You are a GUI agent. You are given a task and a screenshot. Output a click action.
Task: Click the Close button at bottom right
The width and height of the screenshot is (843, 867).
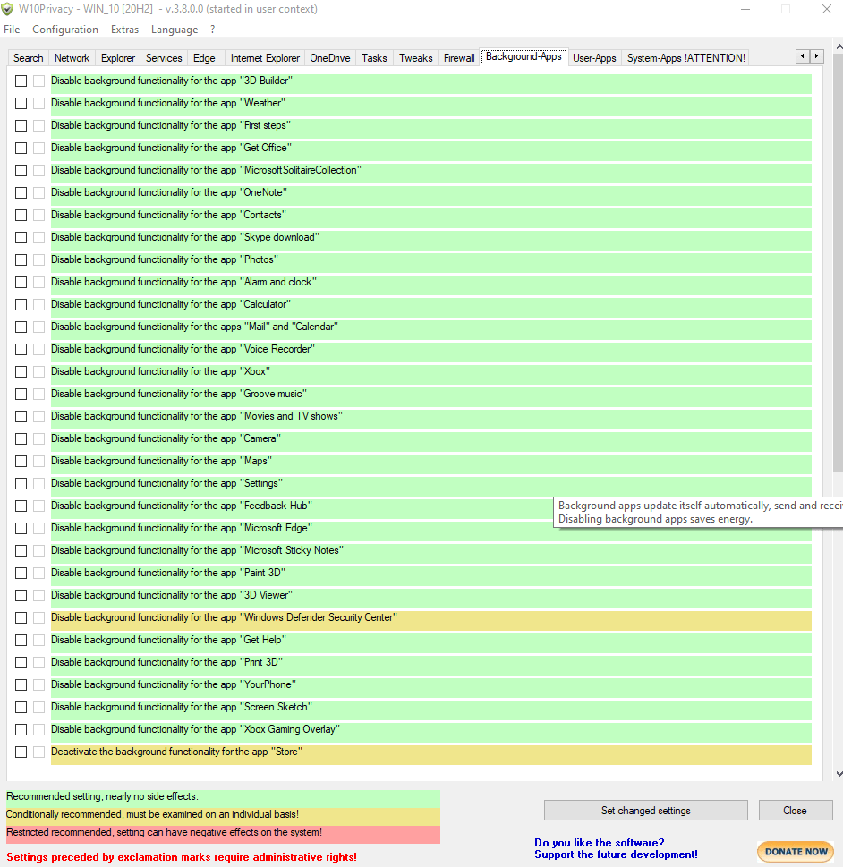795,811
